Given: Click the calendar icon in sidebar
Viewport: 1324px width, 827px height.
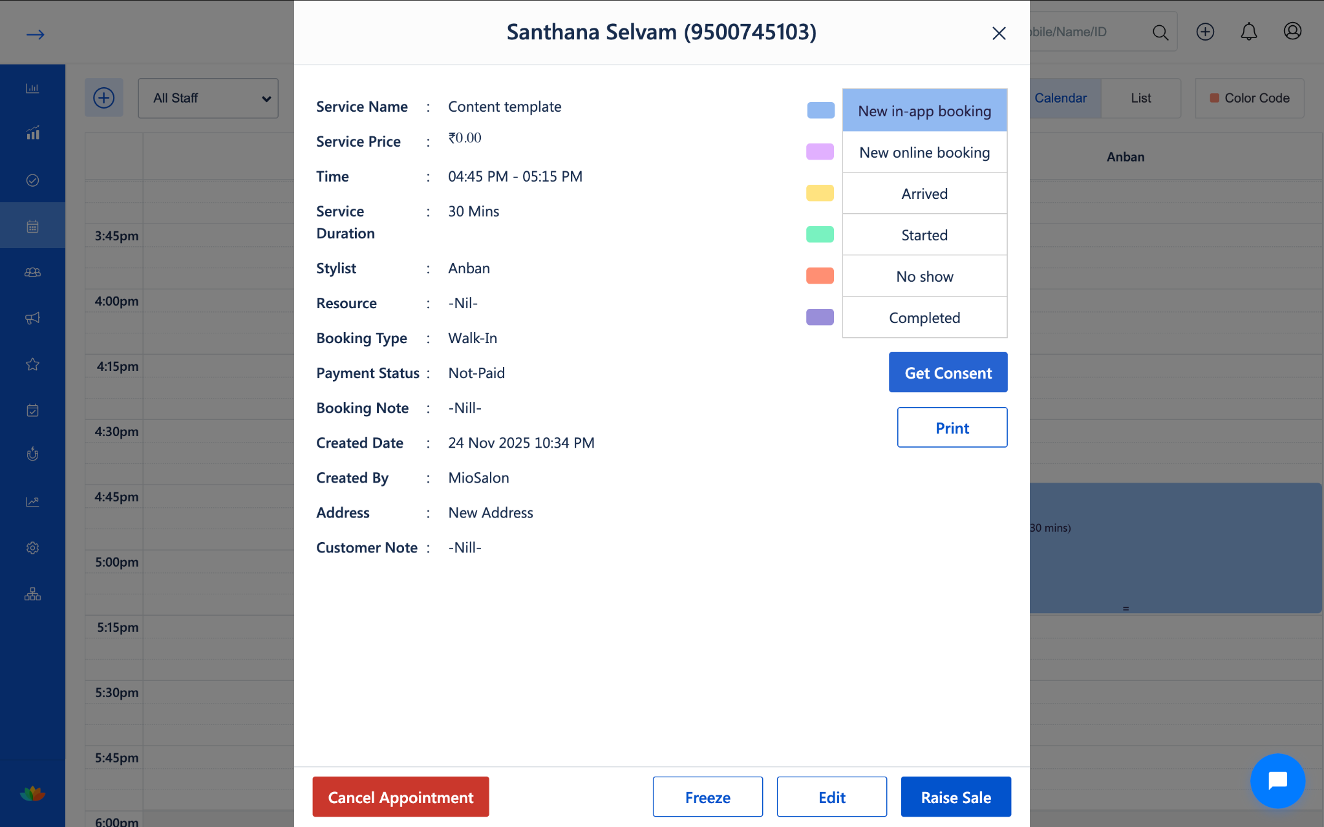Looking at the screenshot, I should [32, 226].
